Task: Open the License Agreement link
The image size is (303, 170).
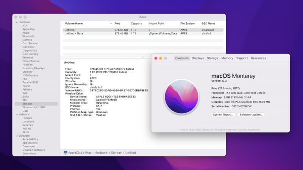Action: click(x=249, y=129)
